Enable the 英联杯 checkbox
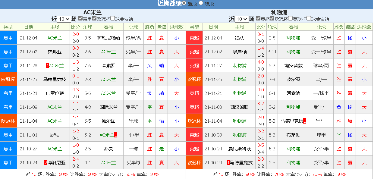Screen dimensions: 374x179 tap(291, 18)
